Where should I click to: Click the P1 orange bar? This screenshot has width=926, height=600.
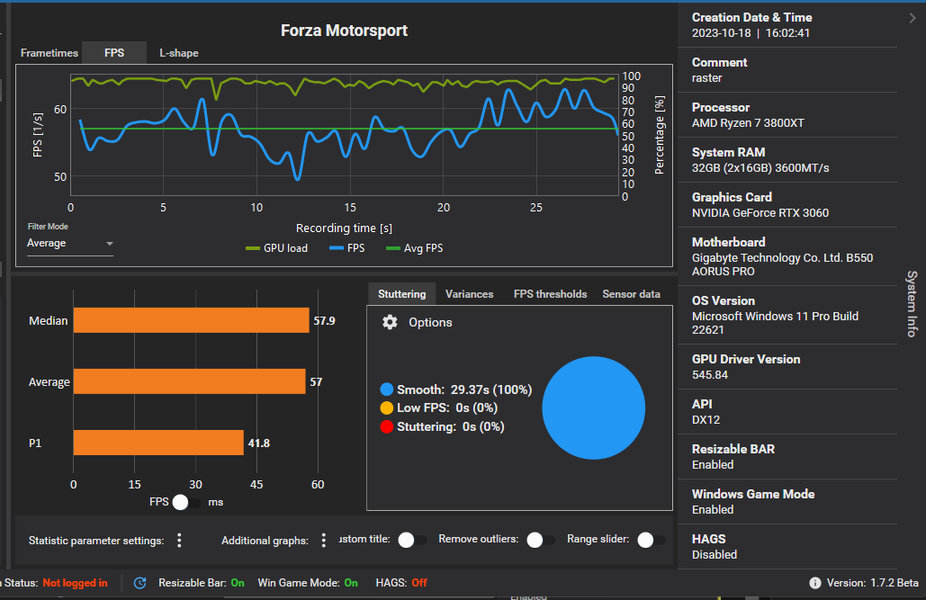(158, 443)
